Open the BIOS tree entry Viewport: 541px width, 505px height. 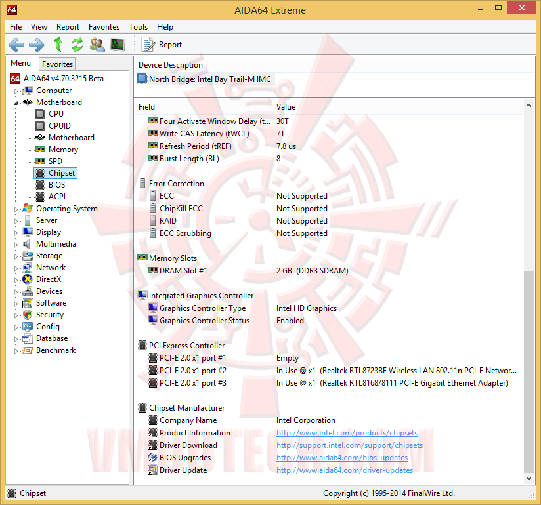[x=56, y=185]
